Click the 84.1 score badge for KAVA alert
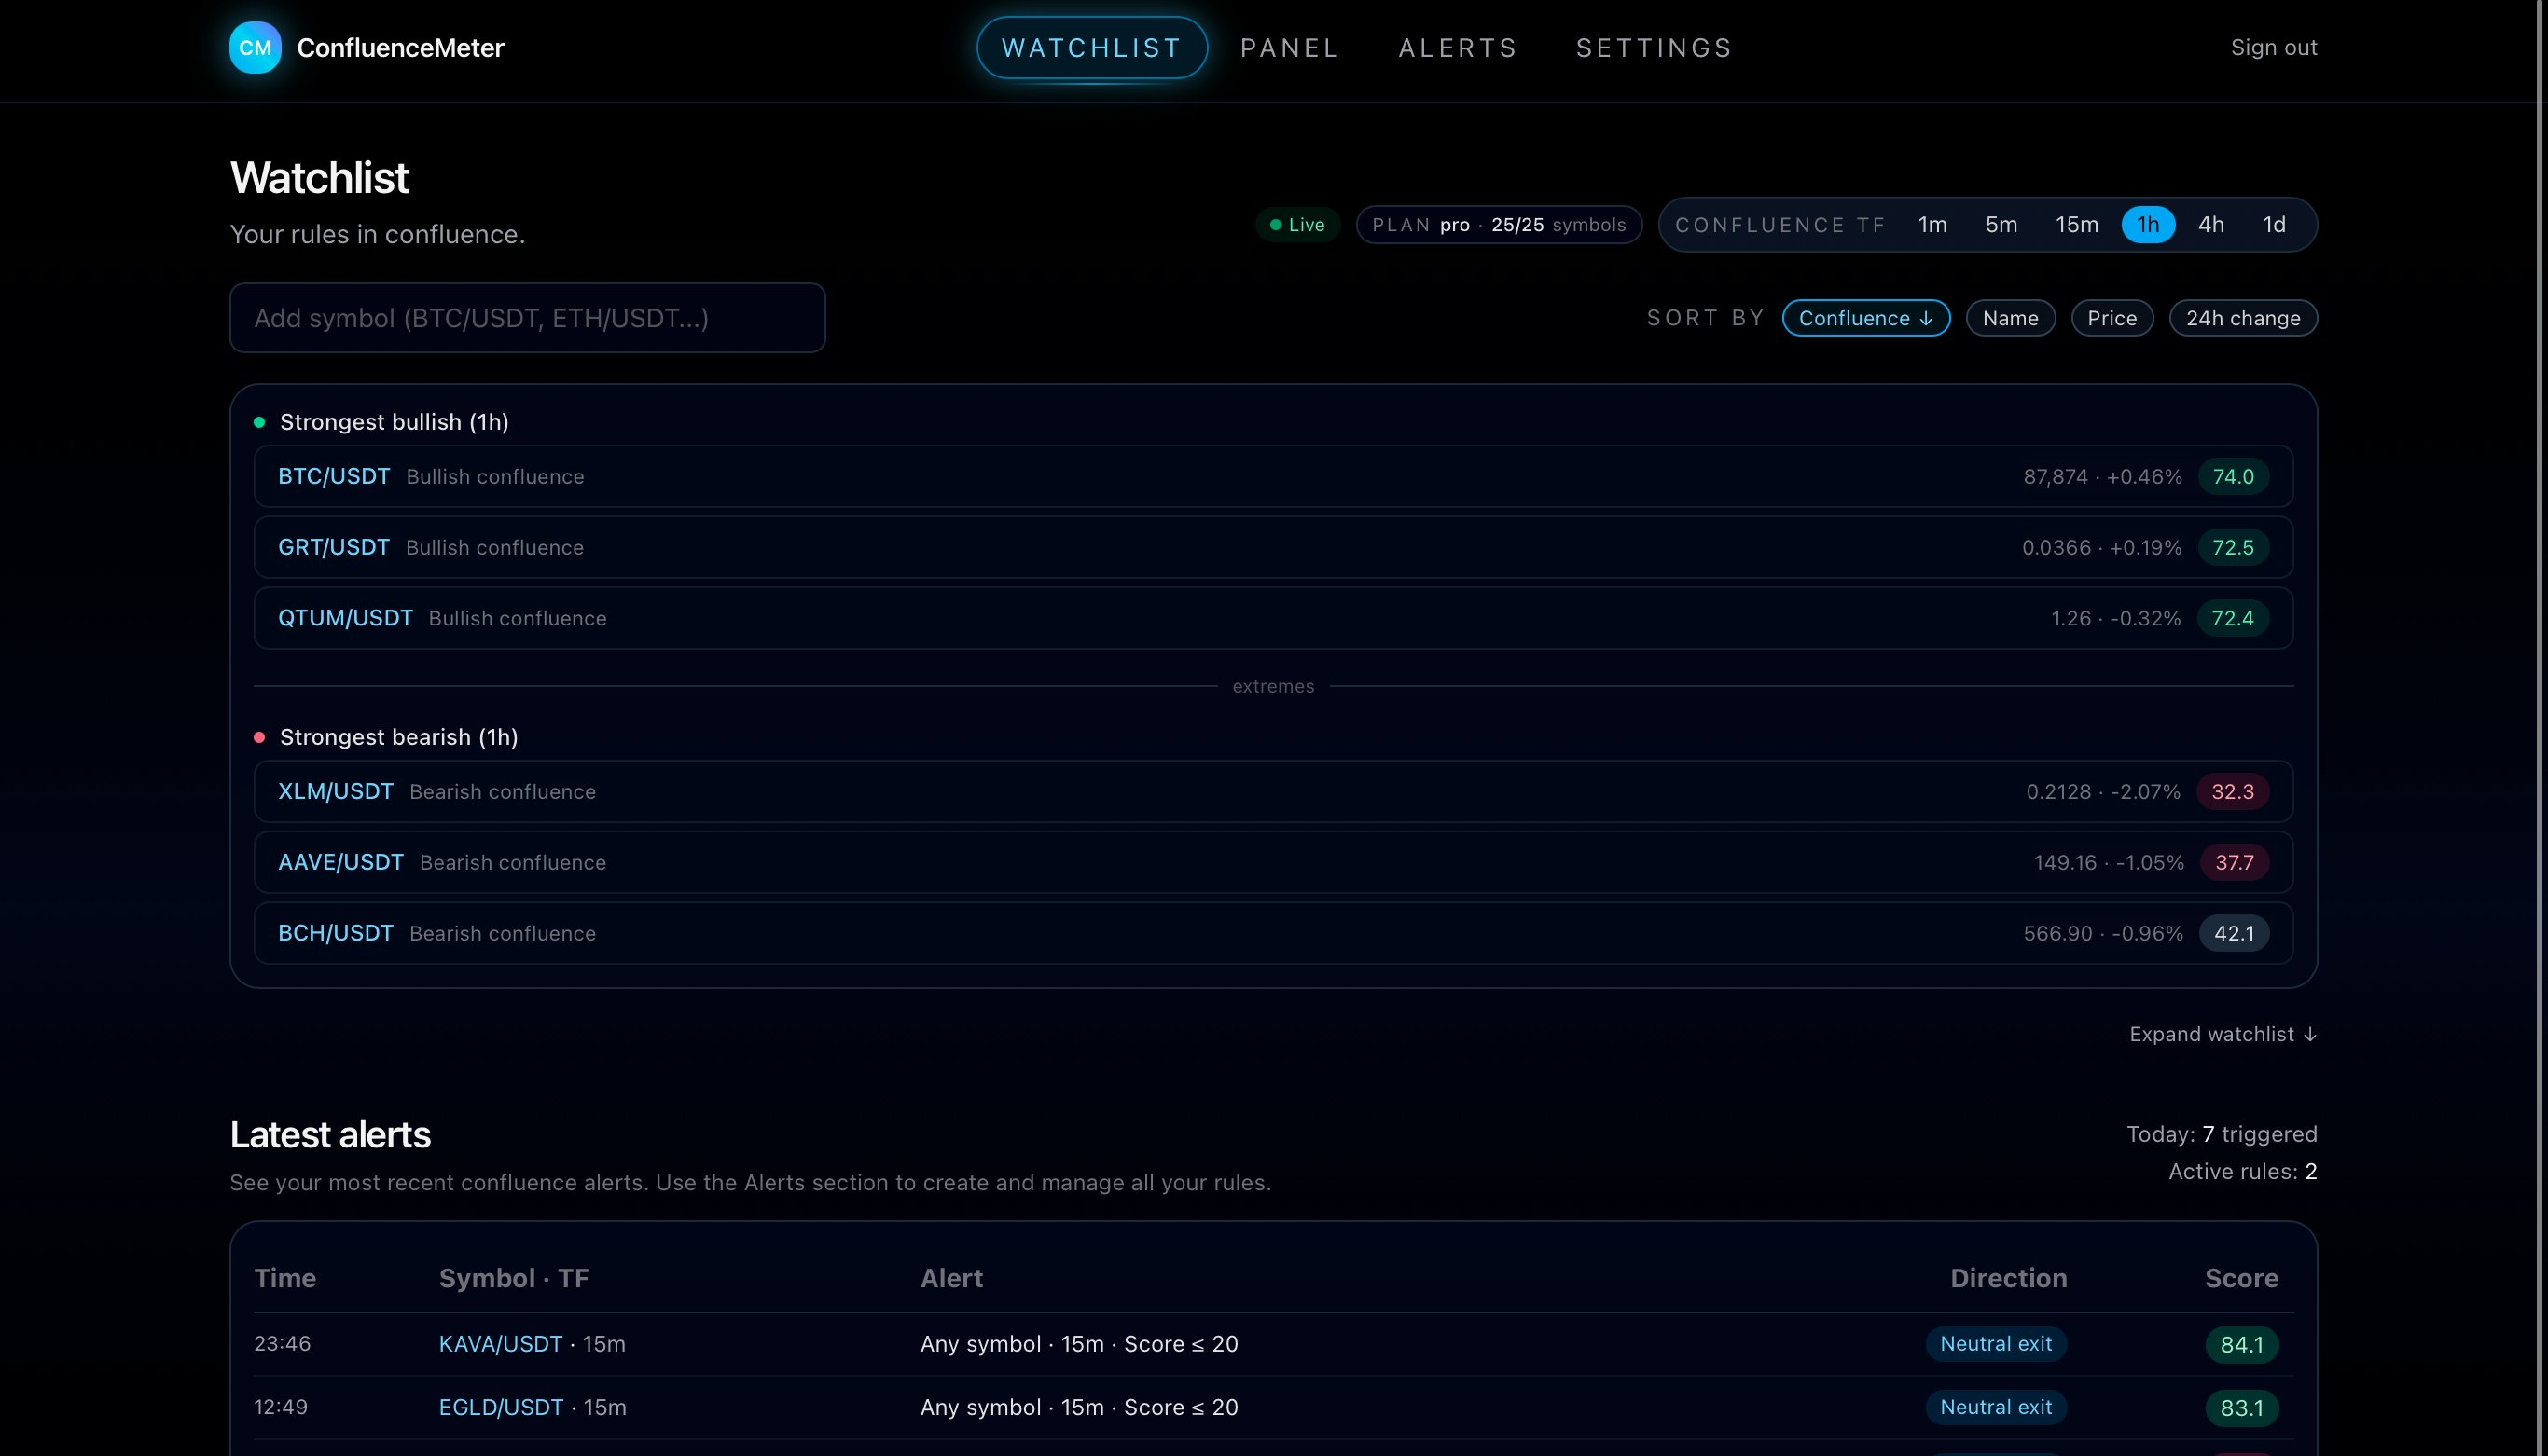This screenshot has width=2548, height=1456. [2241, 1345]
